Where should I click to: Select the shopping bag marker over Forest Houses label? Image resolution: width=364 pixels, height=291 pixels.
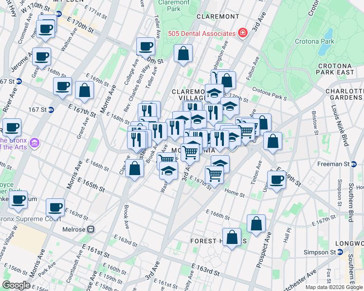coord(232,238)
